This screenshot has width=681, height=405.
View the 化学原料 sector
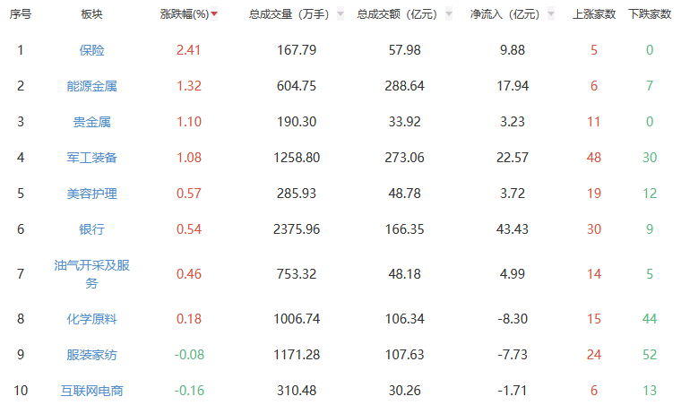pyautogui.click(x=91, y=319)
